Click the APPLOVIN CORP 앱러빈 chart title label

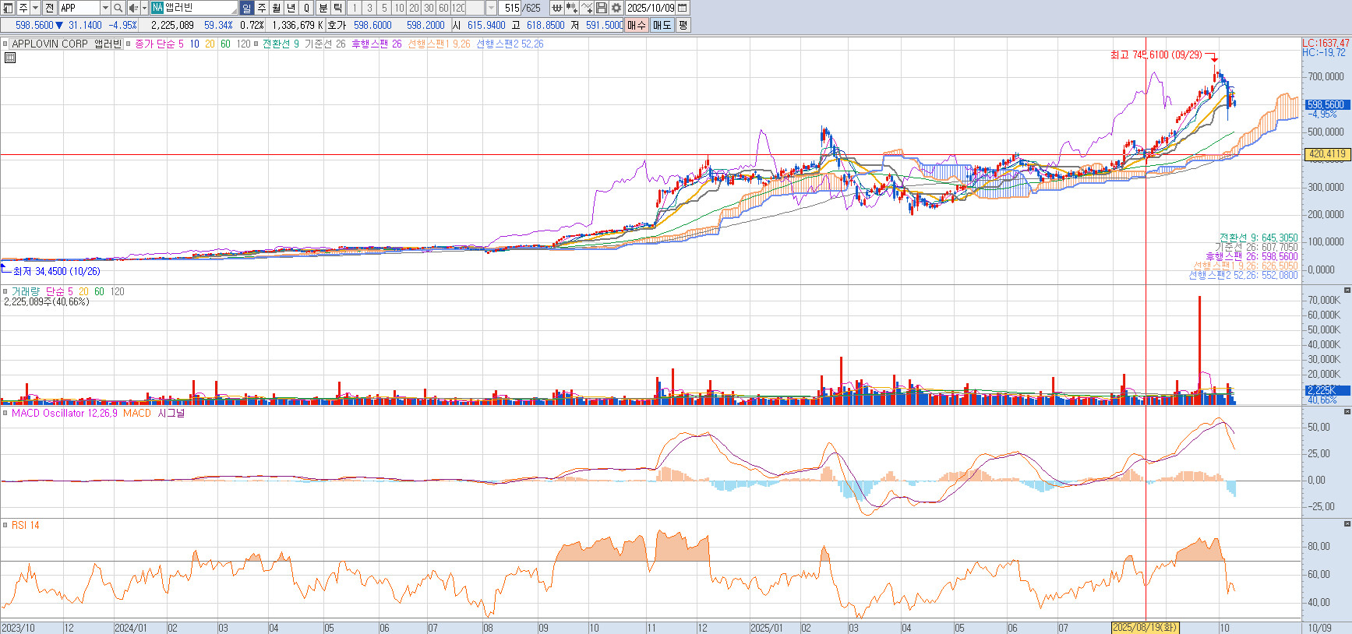pyautogui.click(x=67, y=44)
